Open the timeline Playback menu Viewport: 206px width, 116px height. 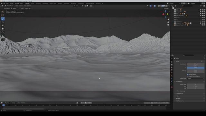point(8,103)
